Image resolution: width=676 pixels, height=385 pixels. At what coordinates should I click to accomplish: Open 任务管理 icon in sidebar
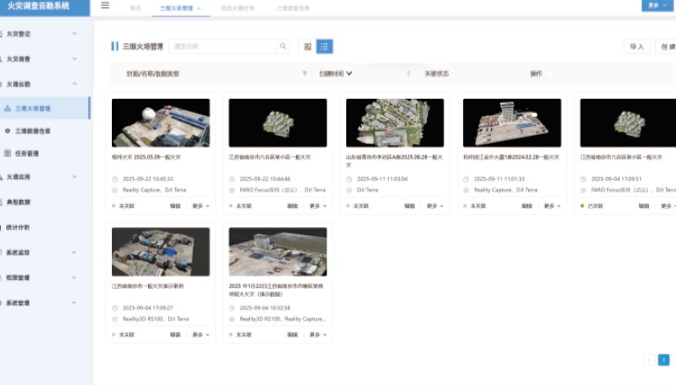pos(8,153)
